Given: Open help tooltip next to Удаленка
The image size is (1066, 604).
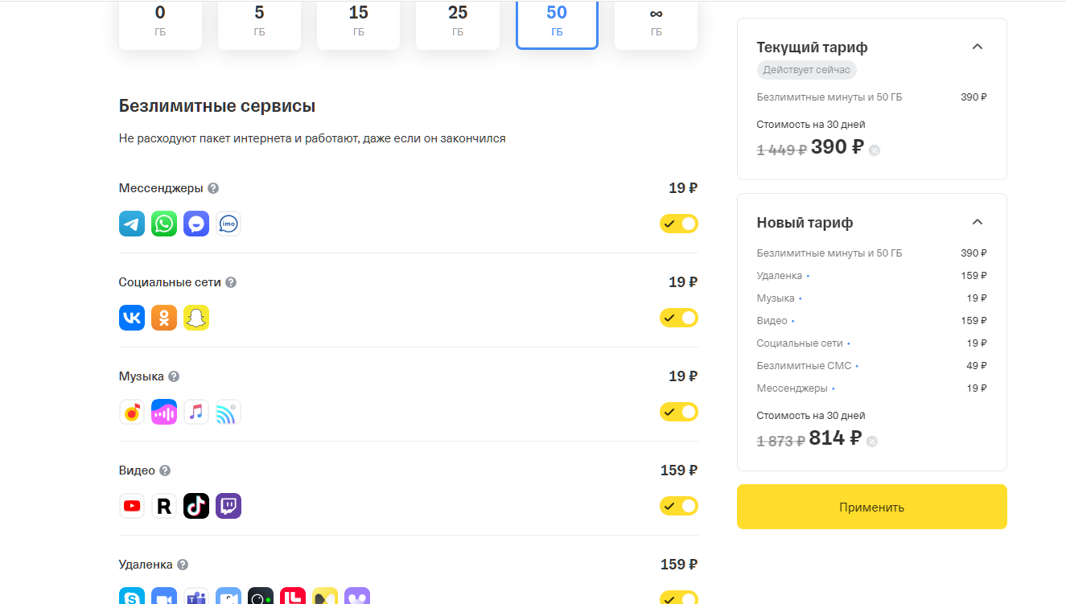Looking at the screenshot, I should [x=183, y=565].
